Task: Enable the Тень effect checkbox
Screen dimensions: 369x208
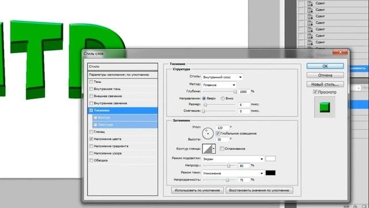Action: click(91, 82)
